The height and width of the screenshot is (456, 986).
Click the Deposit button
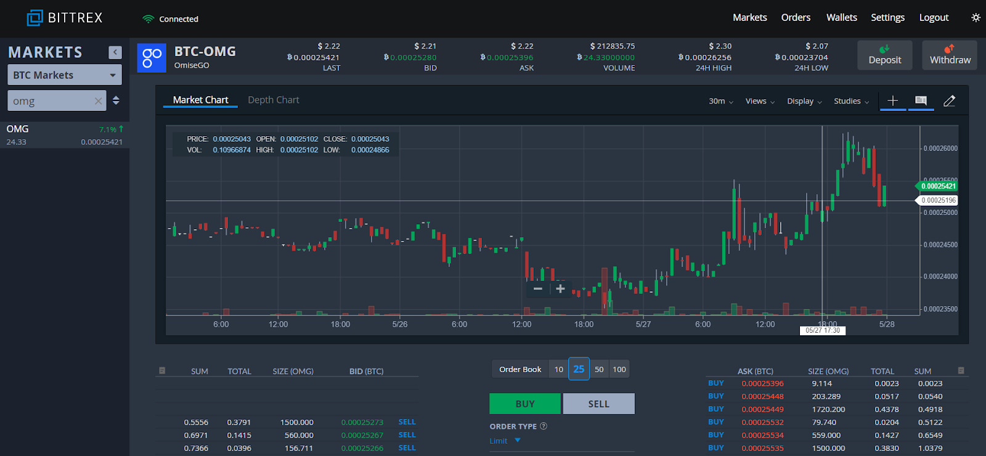coord(885,55)
